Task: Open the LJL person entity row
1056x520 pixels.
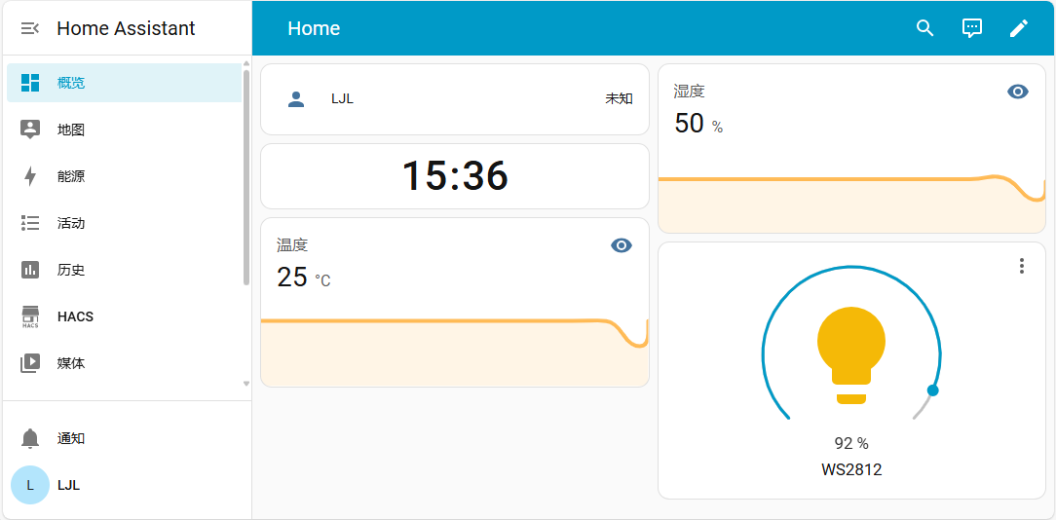Action: point(454,98)
